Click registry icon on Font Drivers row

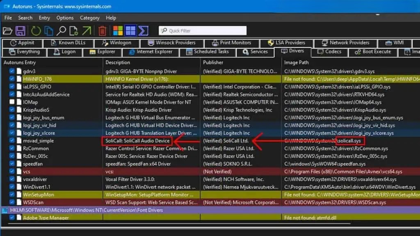5,210
